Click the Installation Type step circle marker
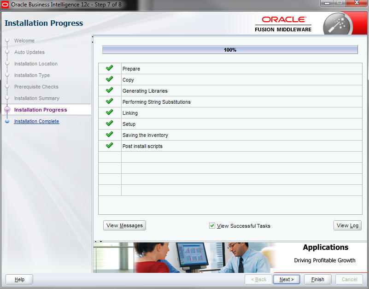The height and width of the screenshot is (289, 369). click(7, 75)
